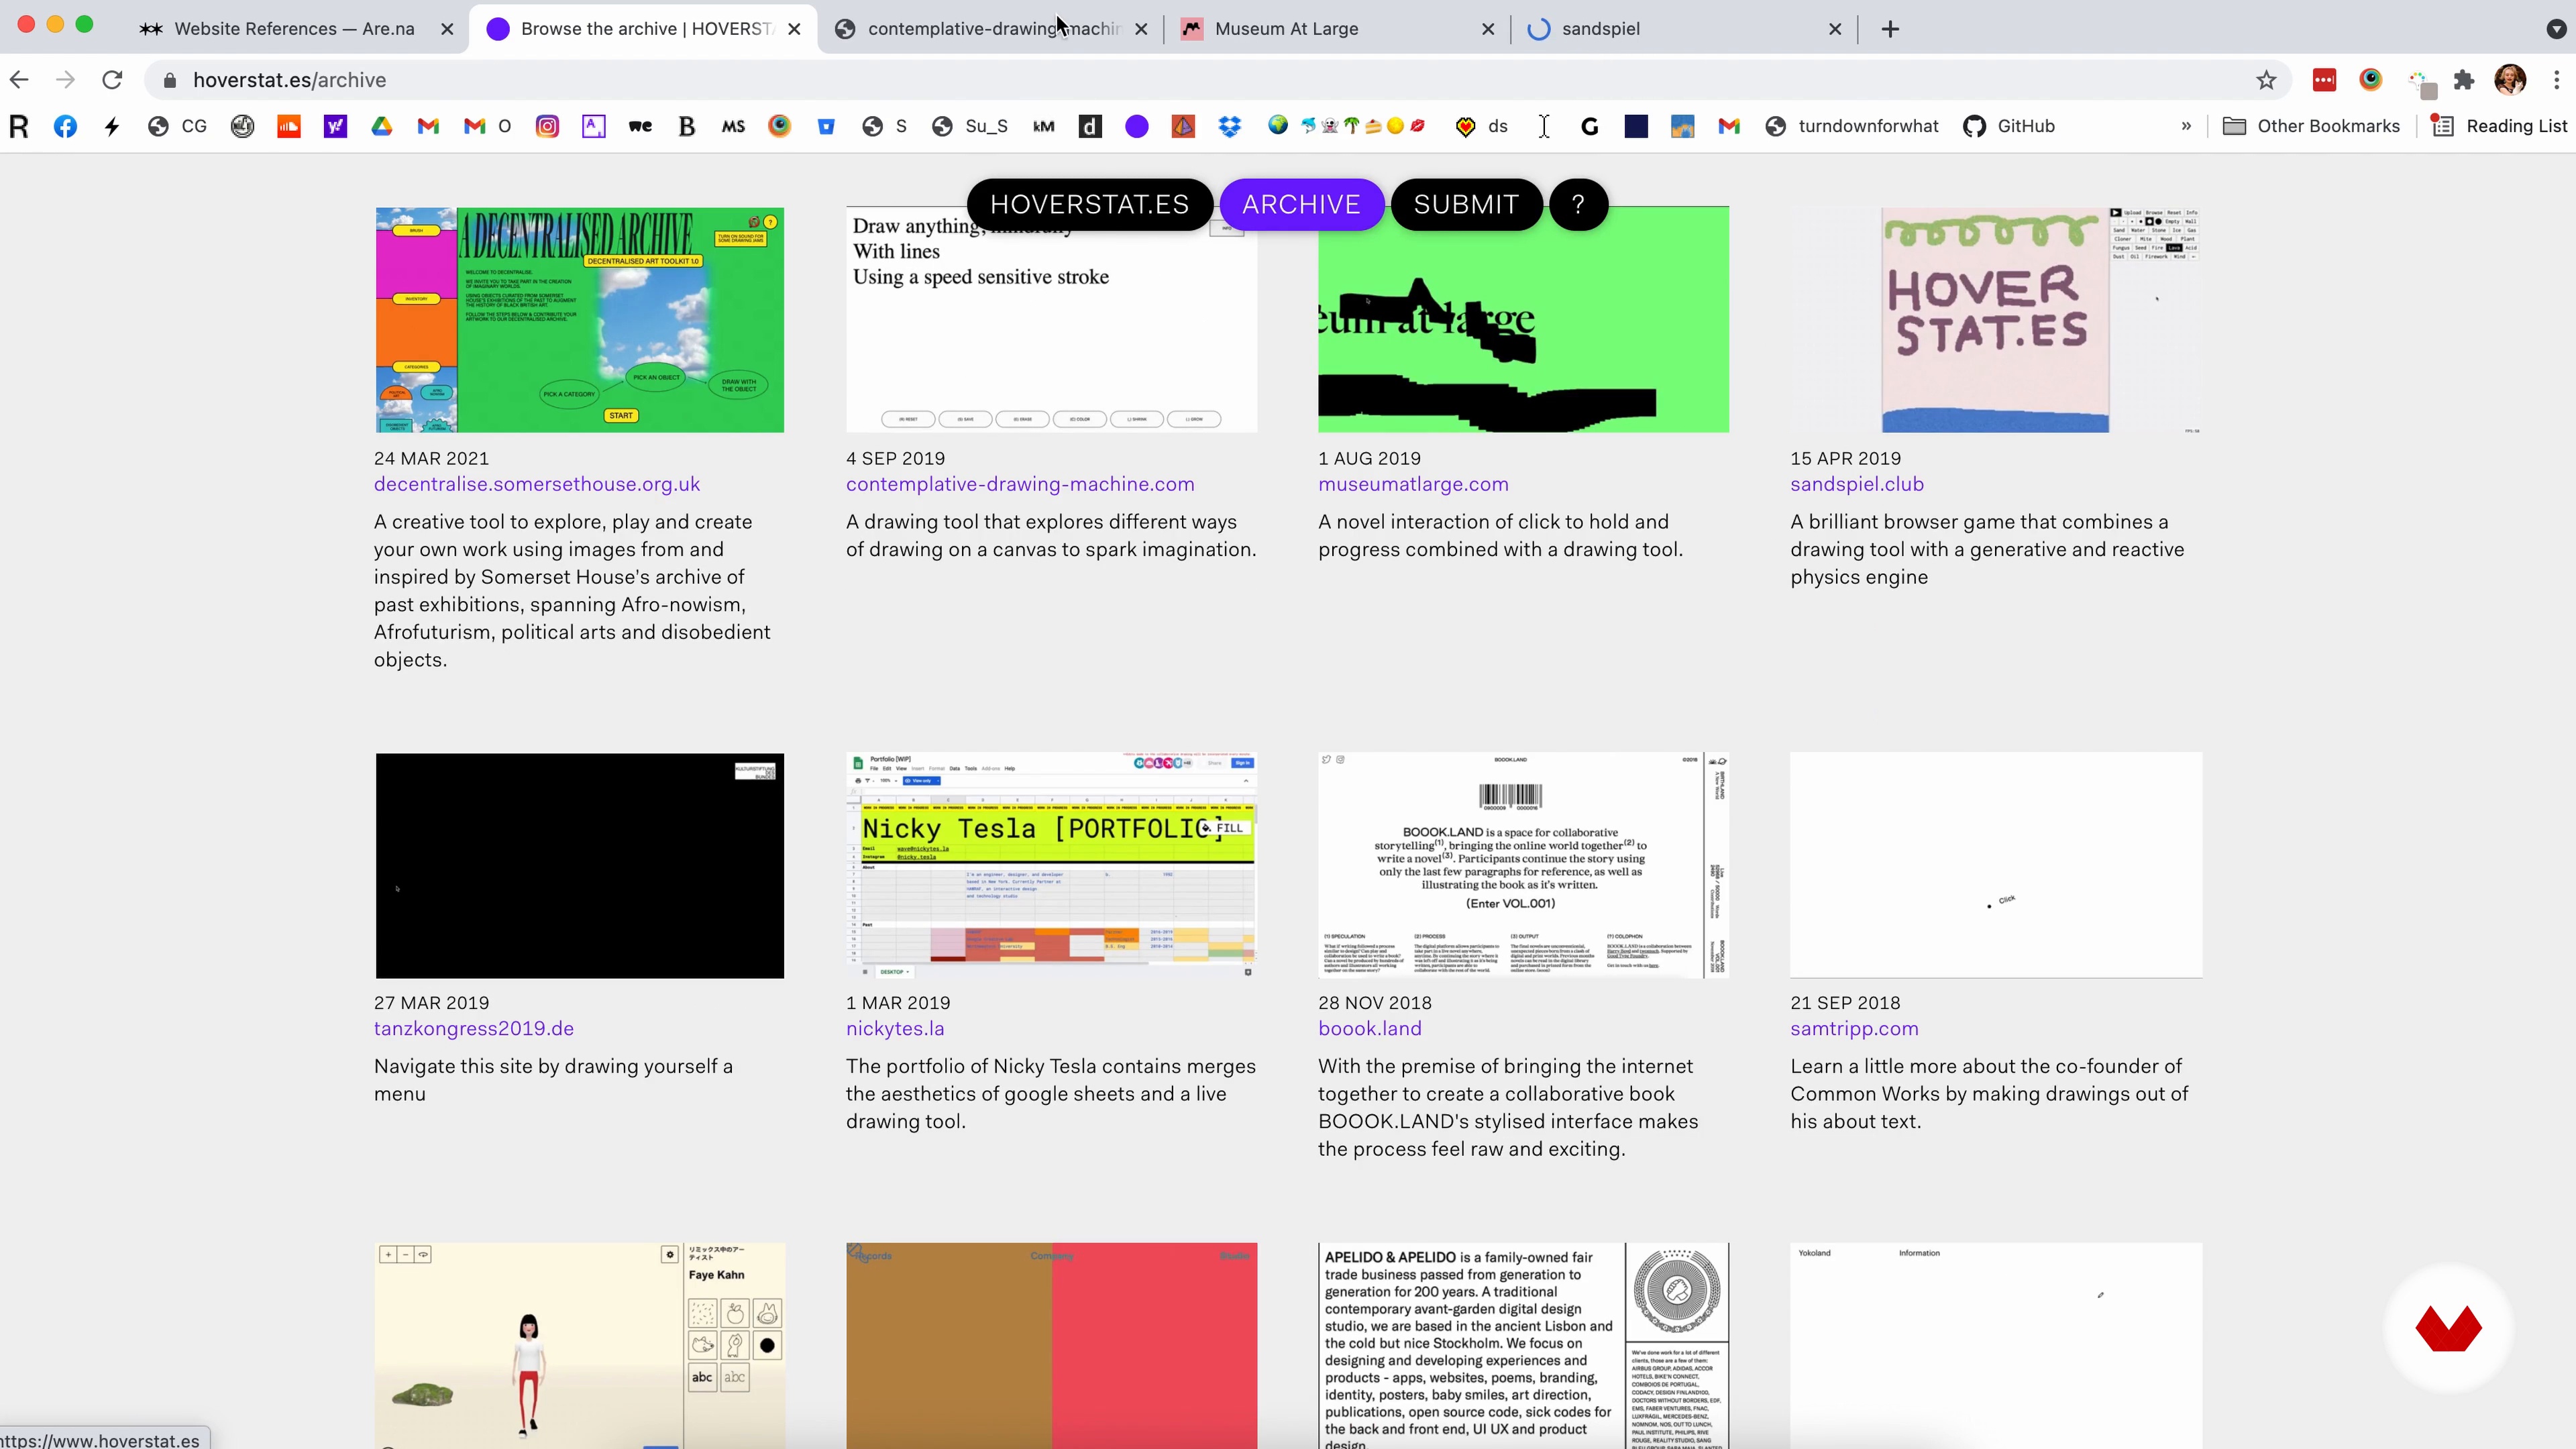
Task: Open the Yahoo bookmark icon
Action: coord(335,126)
